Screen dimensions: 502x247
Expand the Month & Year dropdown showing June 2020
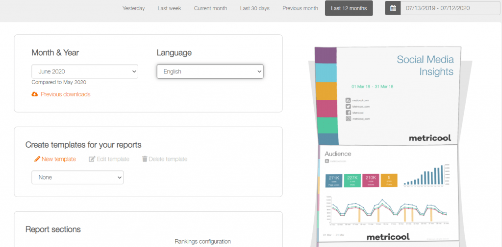85,71
